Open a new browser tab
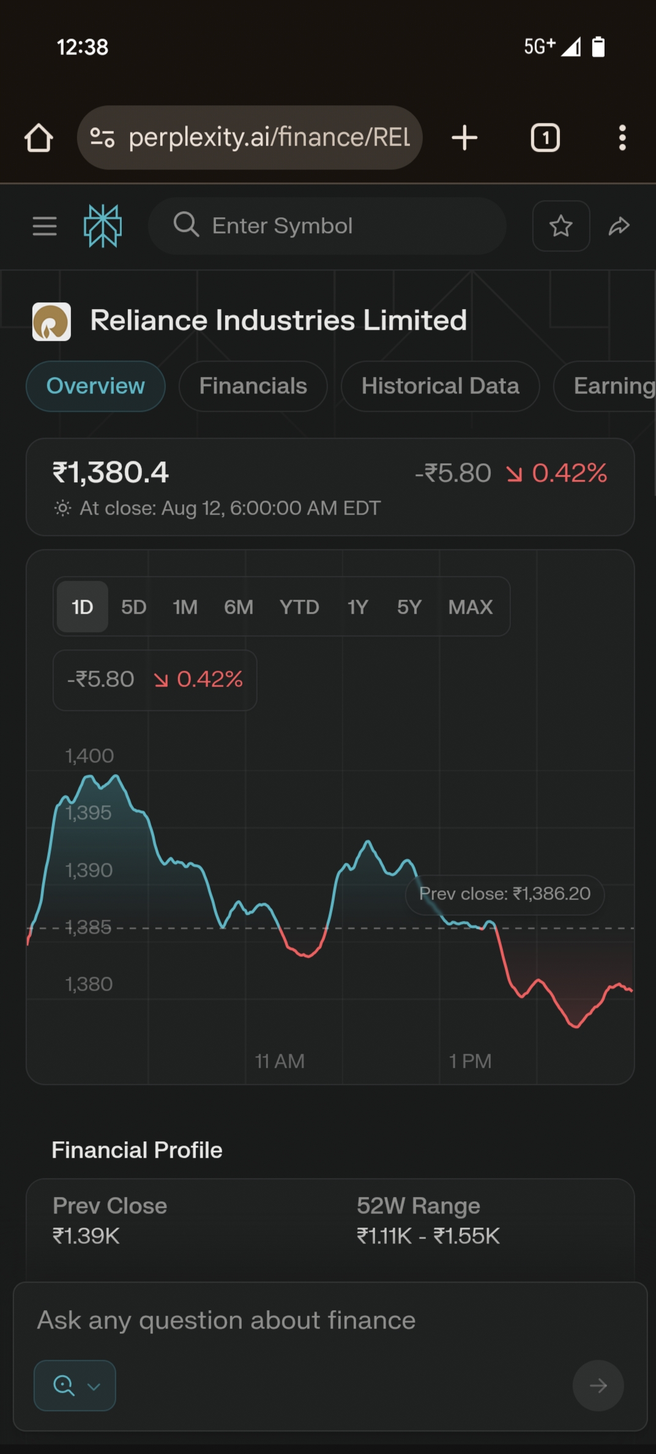Viewport: 656px width, 1454px height. (464, 138)
